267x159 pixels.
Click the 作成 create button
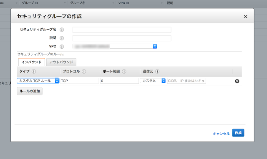click(x=238, y=133)
